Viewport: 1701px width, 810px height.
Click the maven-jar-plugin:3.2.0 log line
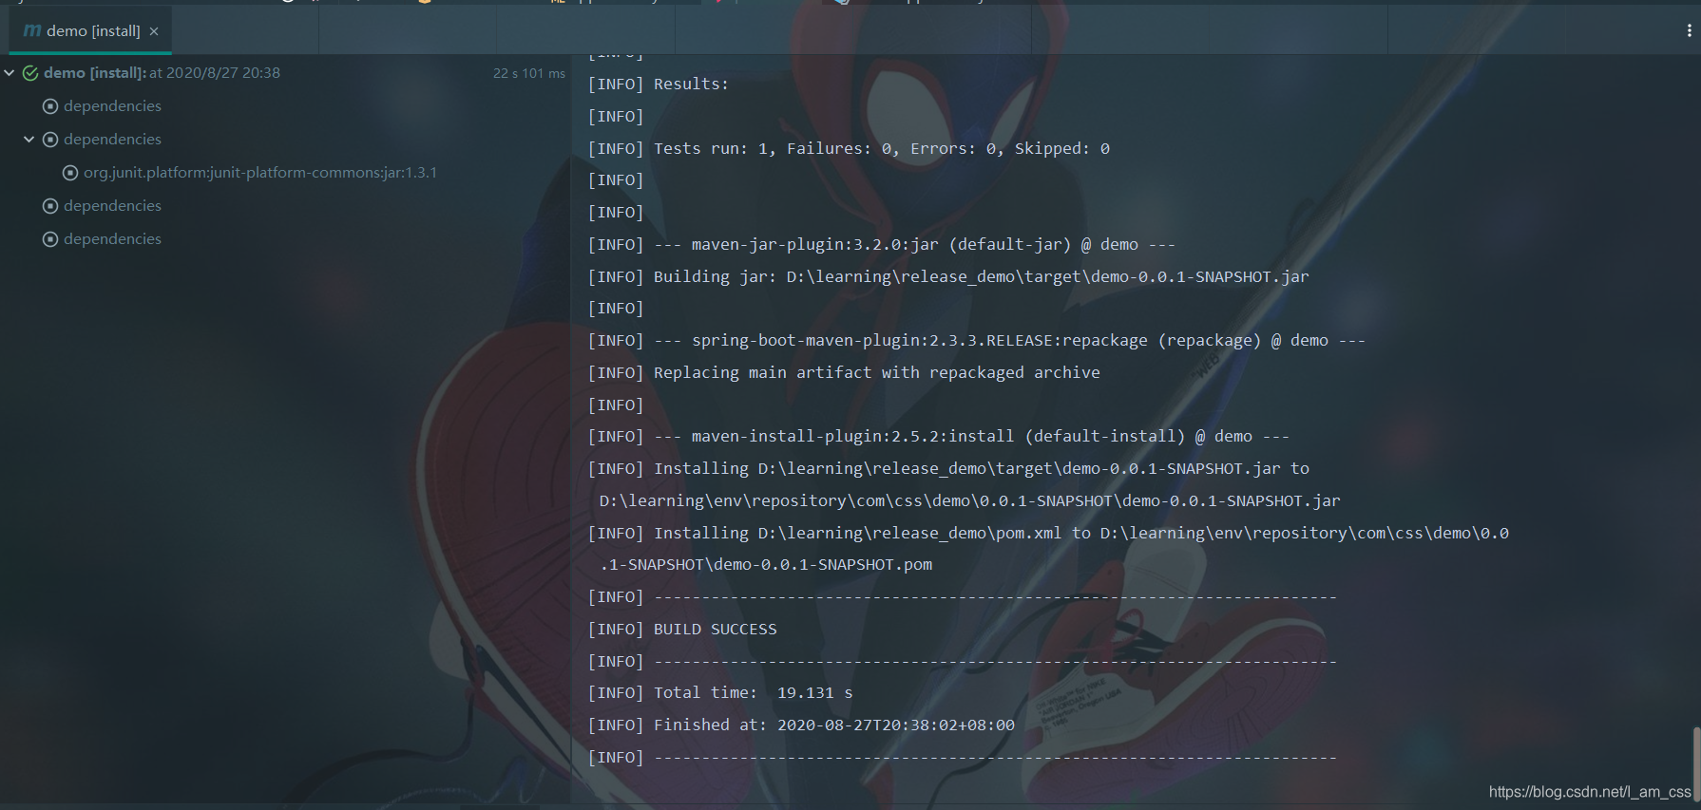882,245
